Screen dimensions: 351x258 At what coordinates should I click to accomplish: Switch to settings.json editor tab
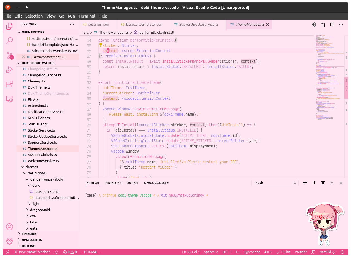[x=98, y=25]
